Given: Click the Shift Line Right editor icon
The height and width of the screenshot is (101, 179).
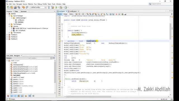Looking at the screenshot, I should (x=113, y=14).
